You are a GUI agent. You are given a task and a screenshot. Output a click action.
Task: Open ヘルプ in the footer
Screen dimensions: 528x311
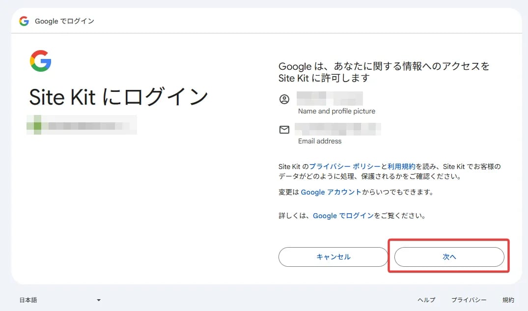pos(426,300)
